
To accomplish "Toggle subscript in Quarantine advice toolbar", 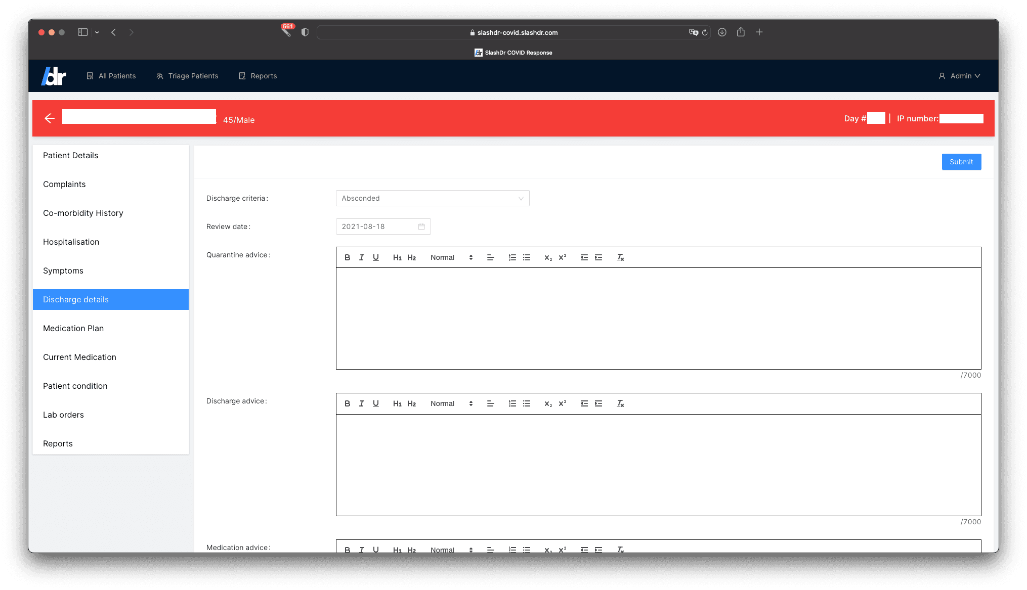I will [x=548, y=257].
